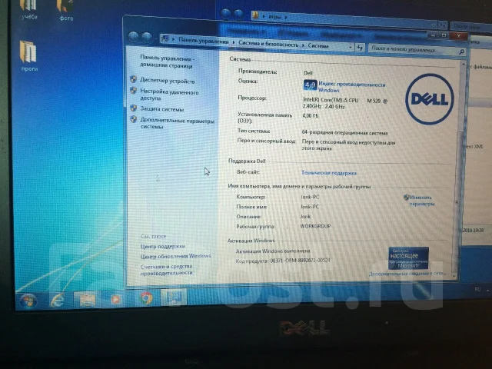
Task: Select Активация Windows выполнена text
Action: point(273,251)
